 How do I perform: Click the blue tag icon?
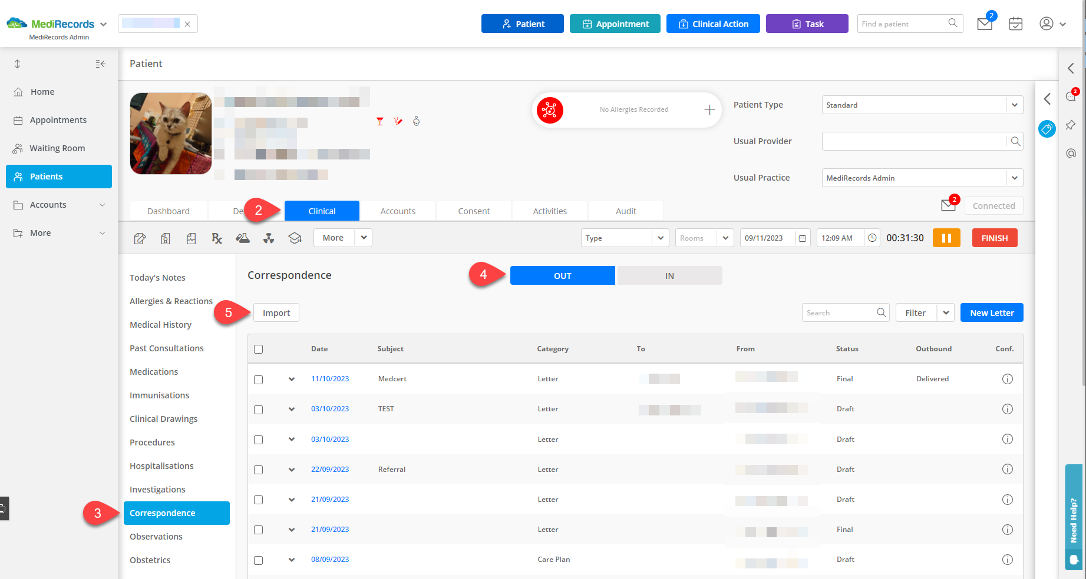[x=1047, y=128]
